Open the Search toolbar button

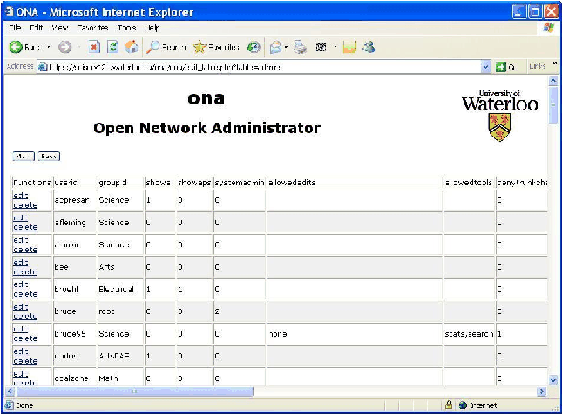pyautogui.click(x=166, y=47)
